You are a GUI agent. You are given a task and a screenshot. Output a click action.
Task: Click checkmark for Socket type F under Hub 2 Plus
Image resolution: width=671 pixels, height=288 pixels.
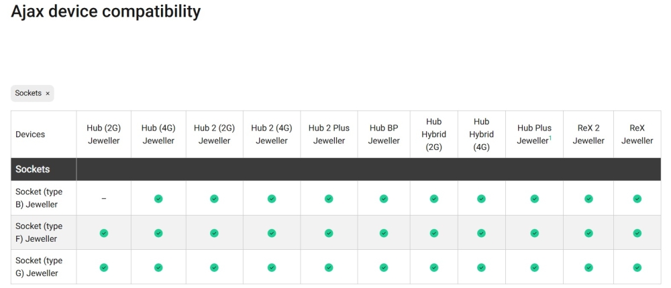pyautogui.click(x=329, y=233)
